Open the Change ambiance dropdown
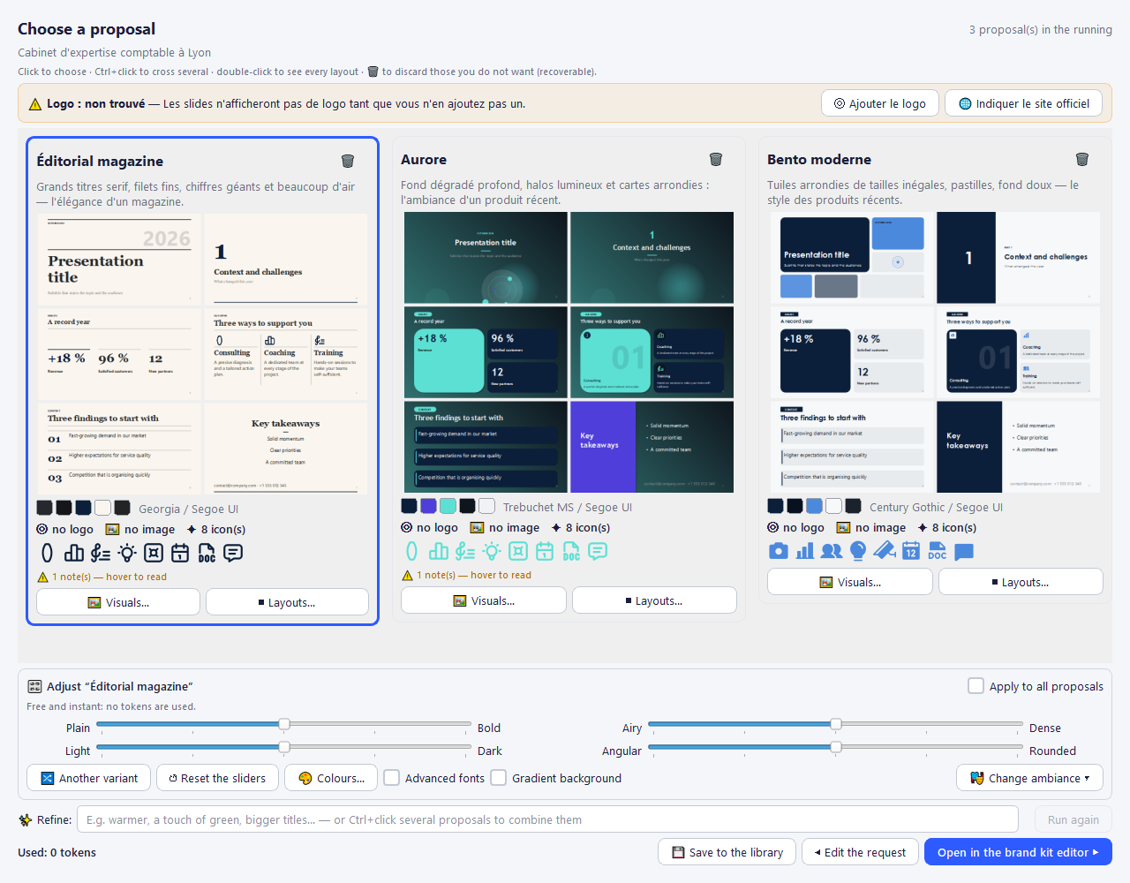Image resolution: width=1130 pixels, height=883 pixels. coord(1029,778)
